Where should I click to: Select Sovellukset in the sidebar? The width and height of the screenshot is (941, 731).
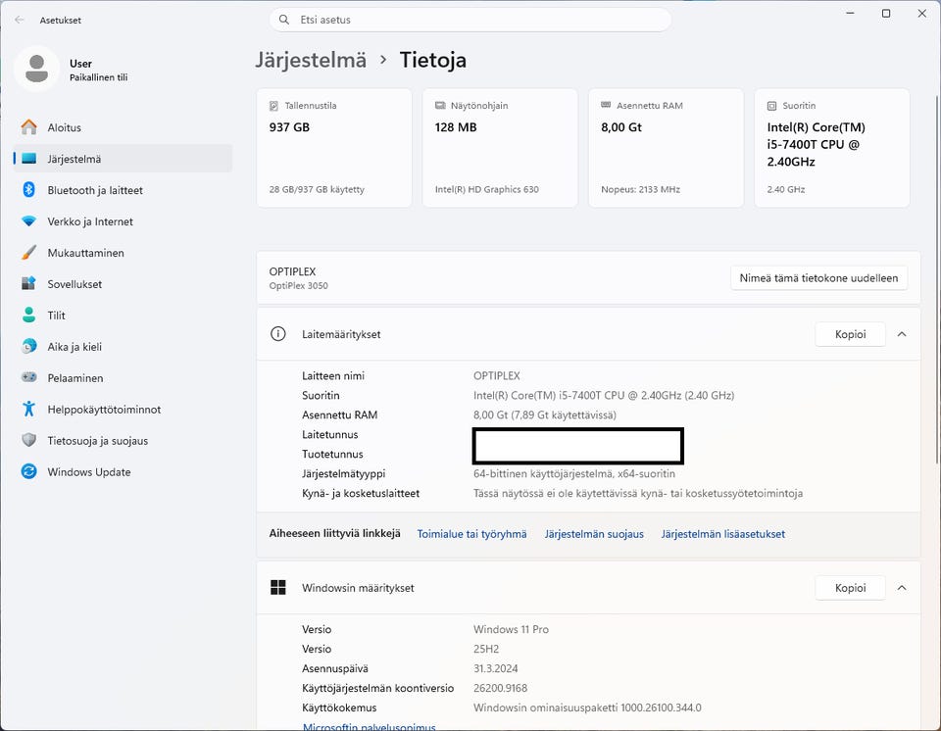[123, 283]
